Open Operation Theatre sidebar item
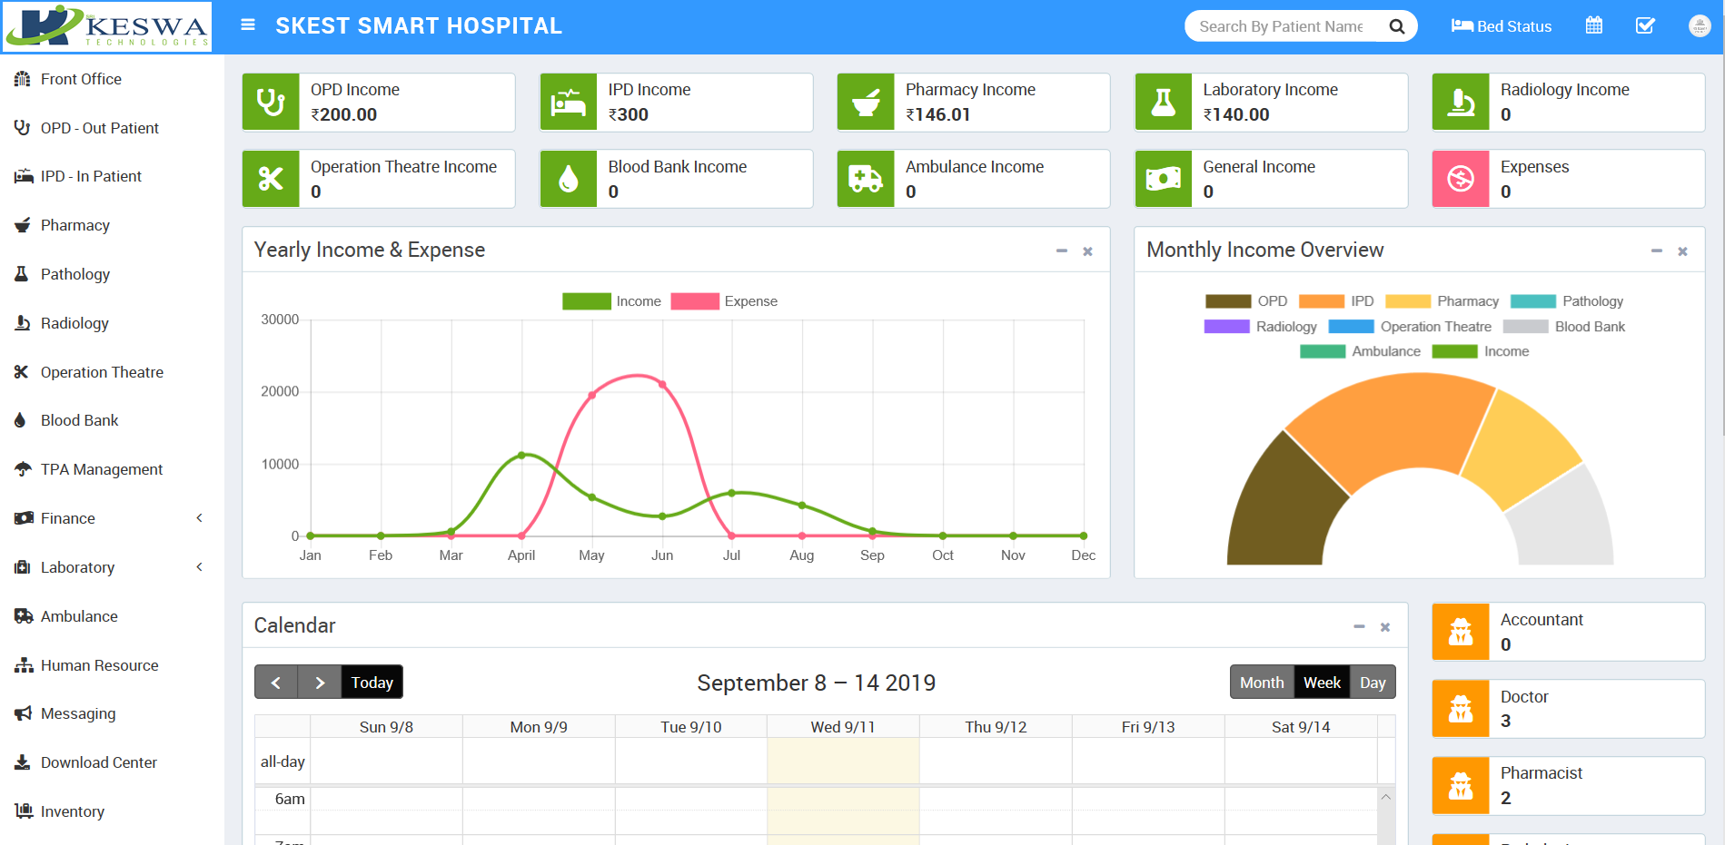Image resolution: width=1725 pixels, height=845 pixels. coord(102,372)
